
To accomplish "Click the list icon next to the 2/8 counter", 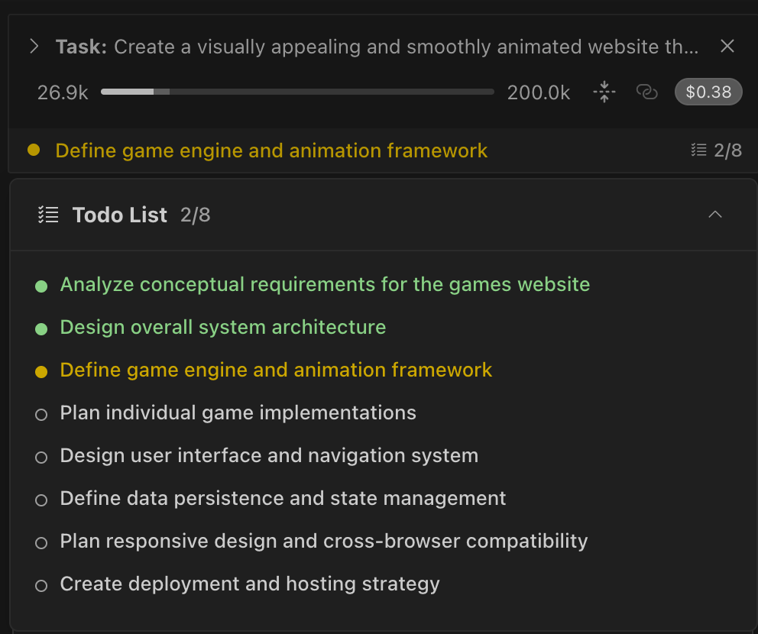I will 698,150.
